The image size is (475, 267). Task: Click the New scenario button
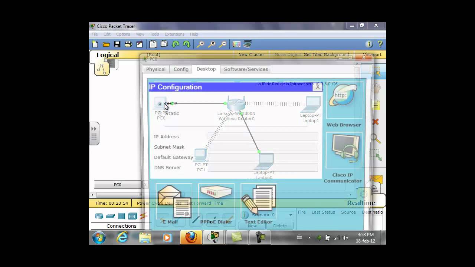pyautogui.click(x=252, y=226)
